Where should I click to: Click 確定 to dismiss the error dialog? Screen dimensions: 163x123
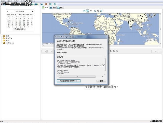click(x=101, y=81)
